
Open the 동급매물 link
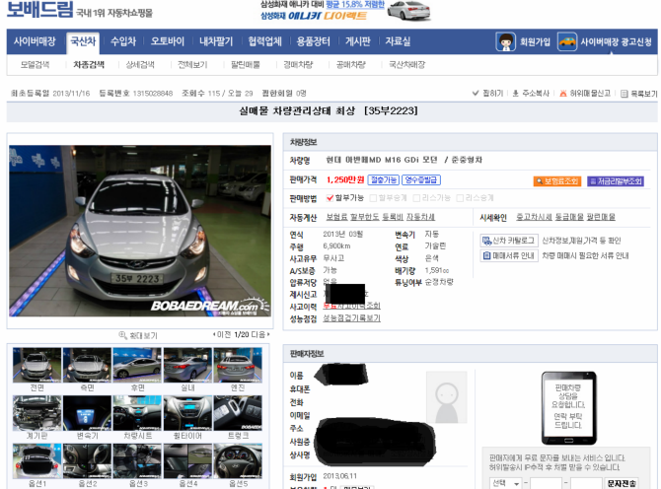tap(569, 217)
